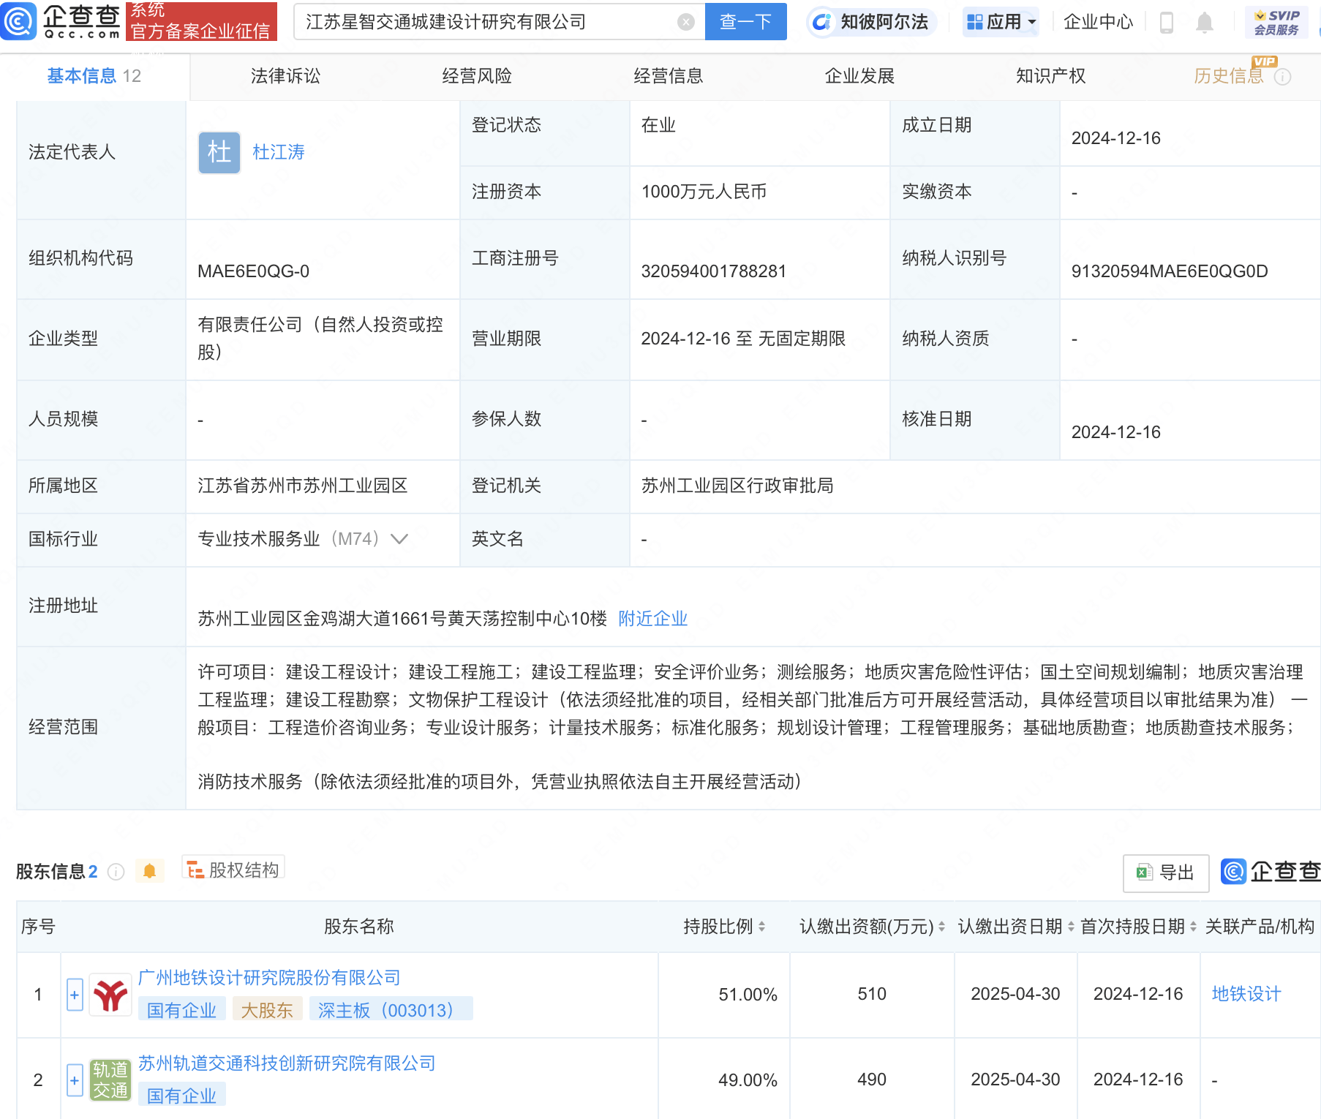This screenshot has width=1321, height=1119.
Task: Expand 国标行业 专业技术服务业 chevron
Action: 399,540
